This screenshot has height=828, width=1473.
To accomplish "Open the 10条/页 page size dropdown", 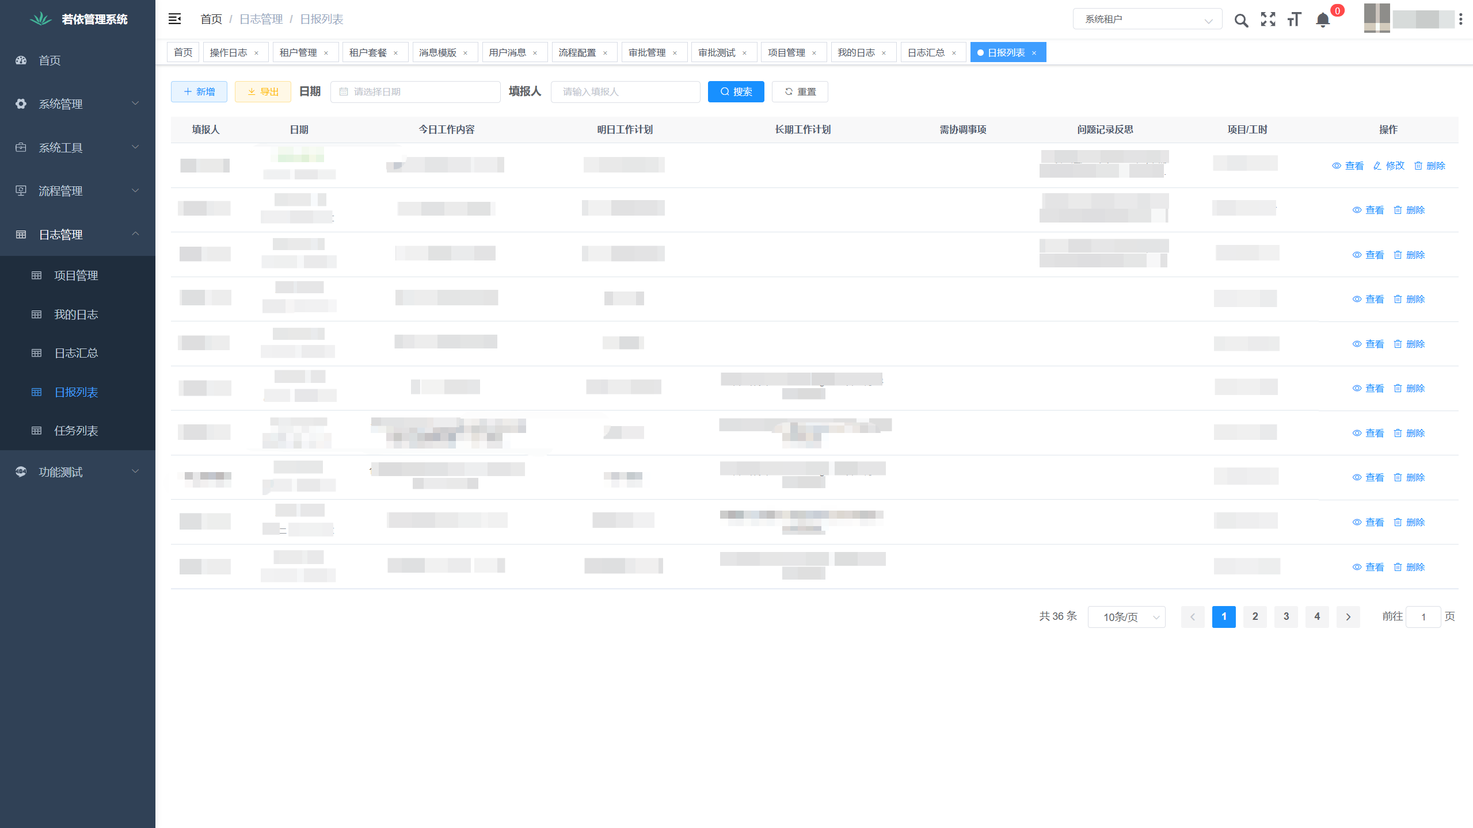I will [x=1126, y=617].
